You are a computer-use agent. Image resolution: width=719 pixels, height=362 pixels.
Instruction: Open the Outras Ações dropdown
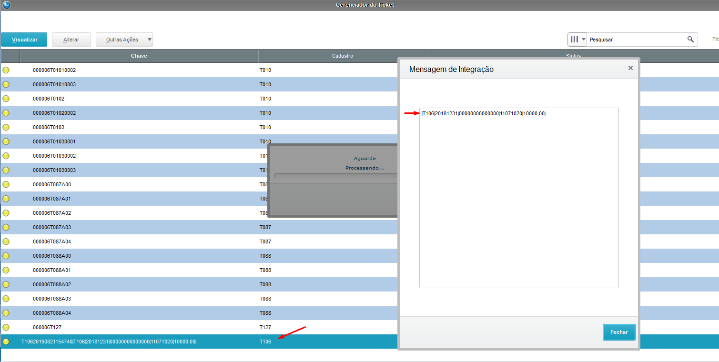(124, 40)
